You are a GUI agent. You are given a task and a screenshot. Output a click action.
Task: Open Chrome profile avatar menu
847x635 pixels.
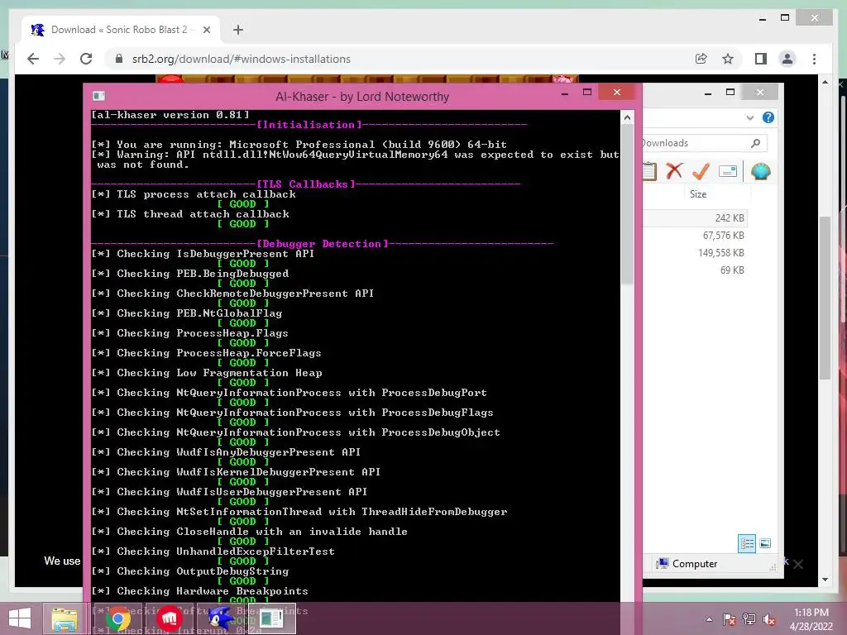click(787, 59)
